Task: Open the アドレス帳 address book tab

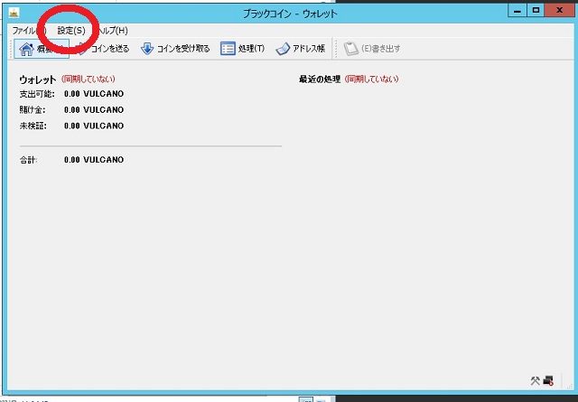Action: [x=300, y=49]
